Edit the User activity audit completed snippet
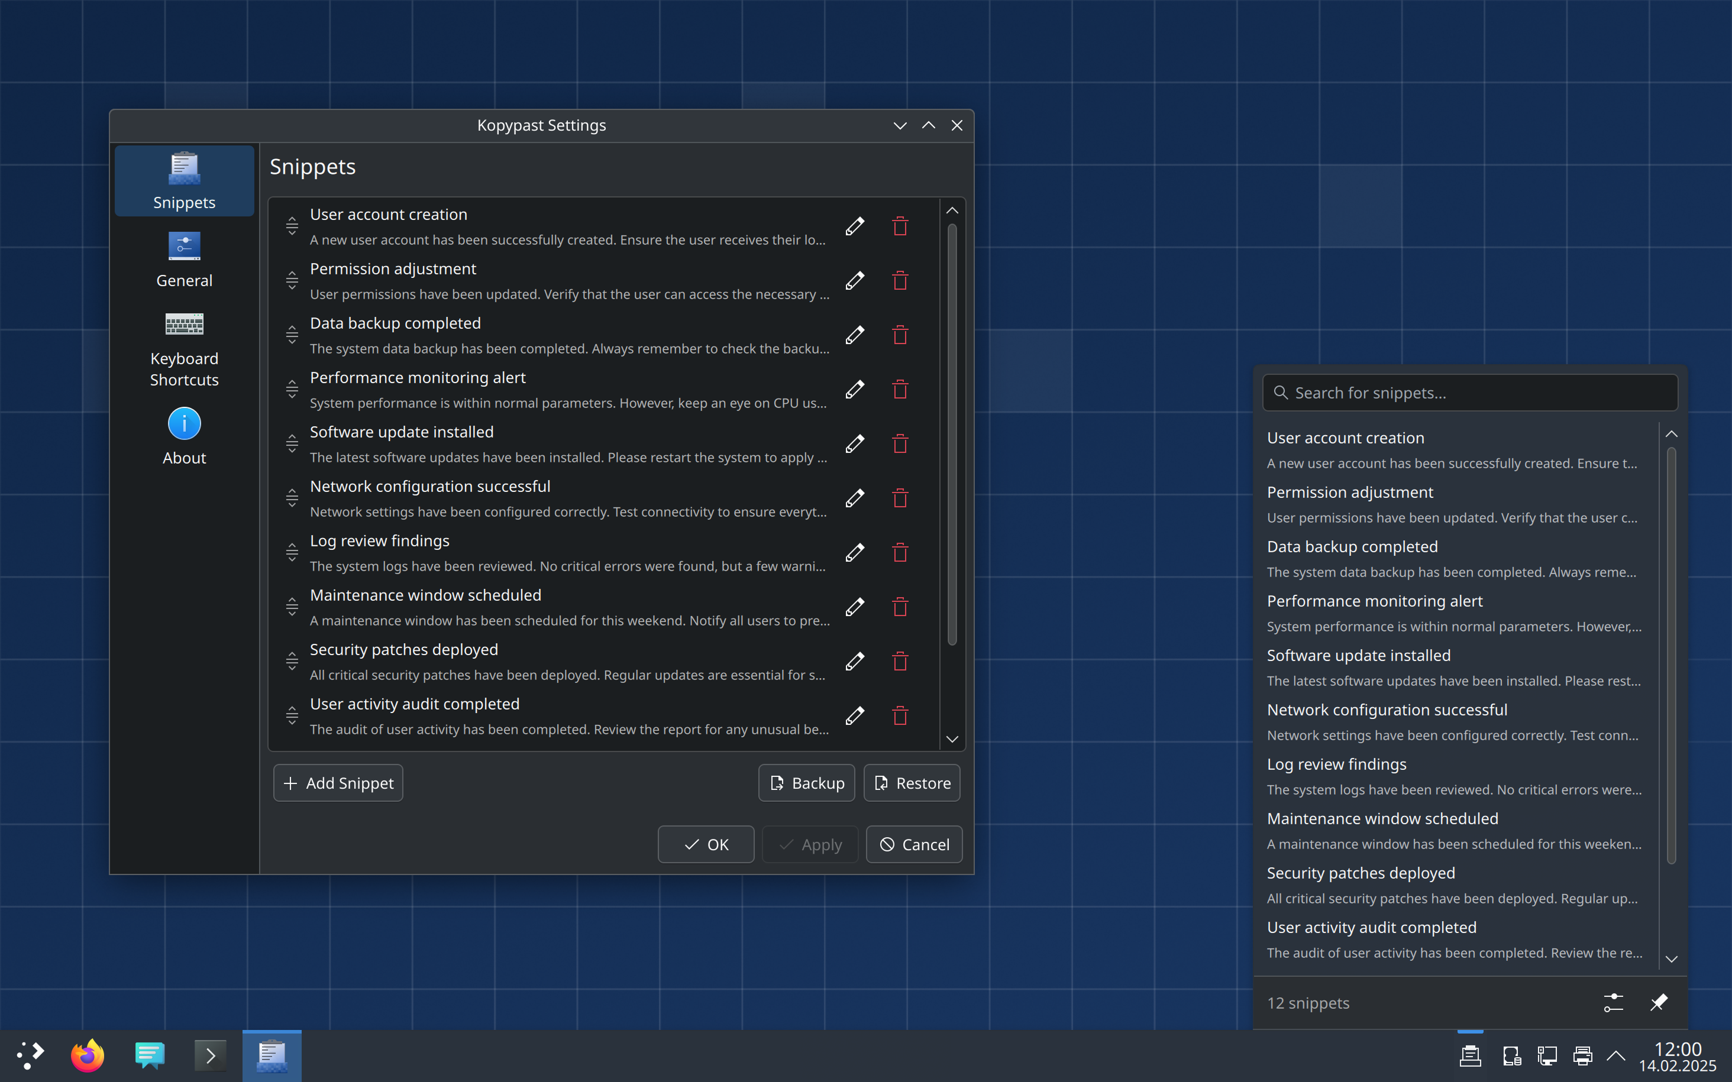Screen dimensions: 1732x1082 coord(855,715)
